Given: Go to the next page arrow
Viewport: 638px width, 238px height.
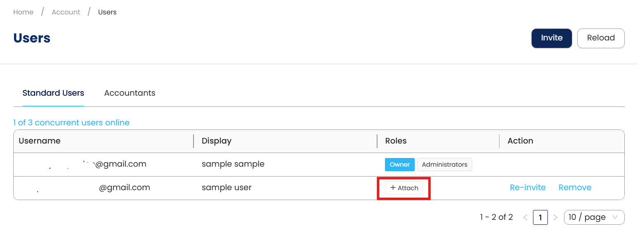Looking at the screenshot, I should click(555, 217).
